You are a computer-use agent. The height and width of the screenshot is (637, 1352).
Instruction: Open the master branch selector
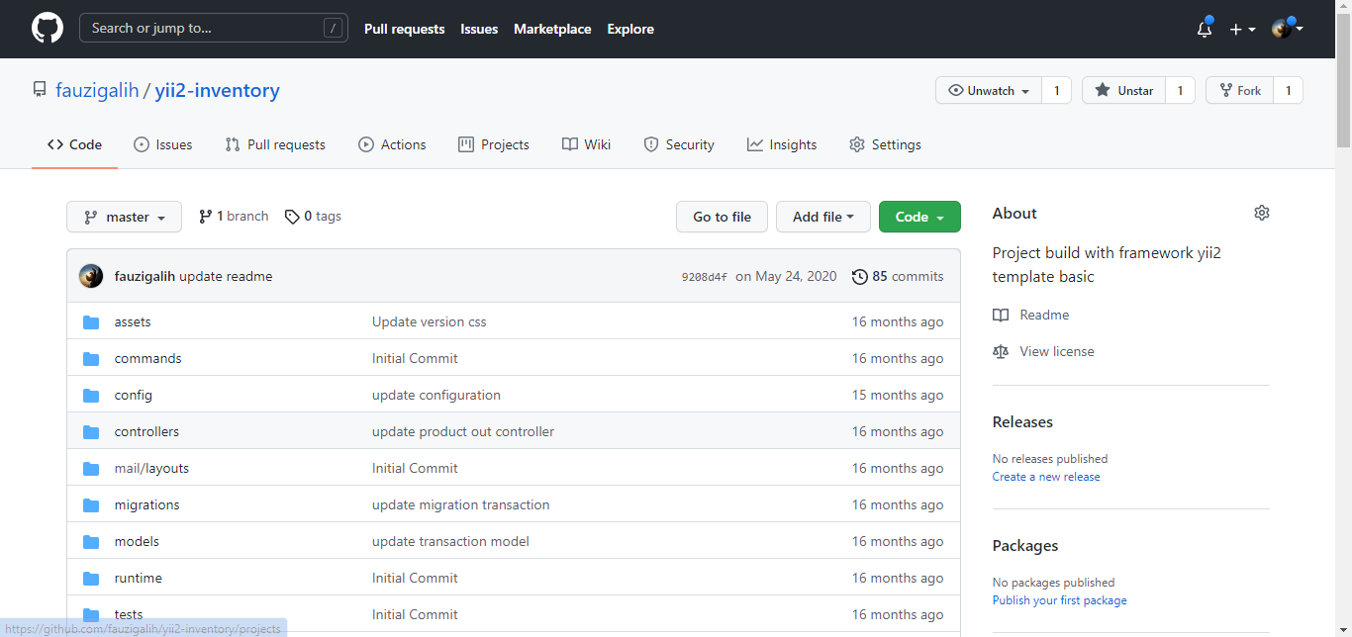click(124, 217)
